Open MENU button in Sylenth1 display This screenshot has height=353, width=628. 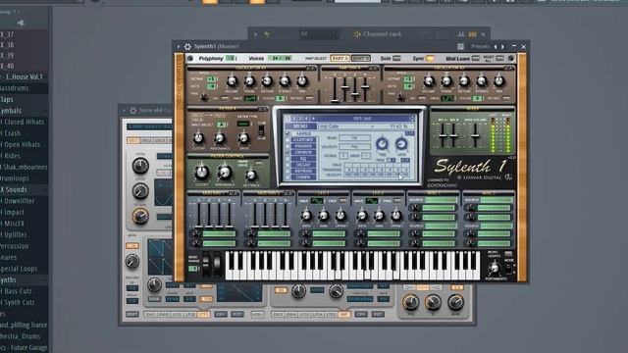[x=300, y=126]
